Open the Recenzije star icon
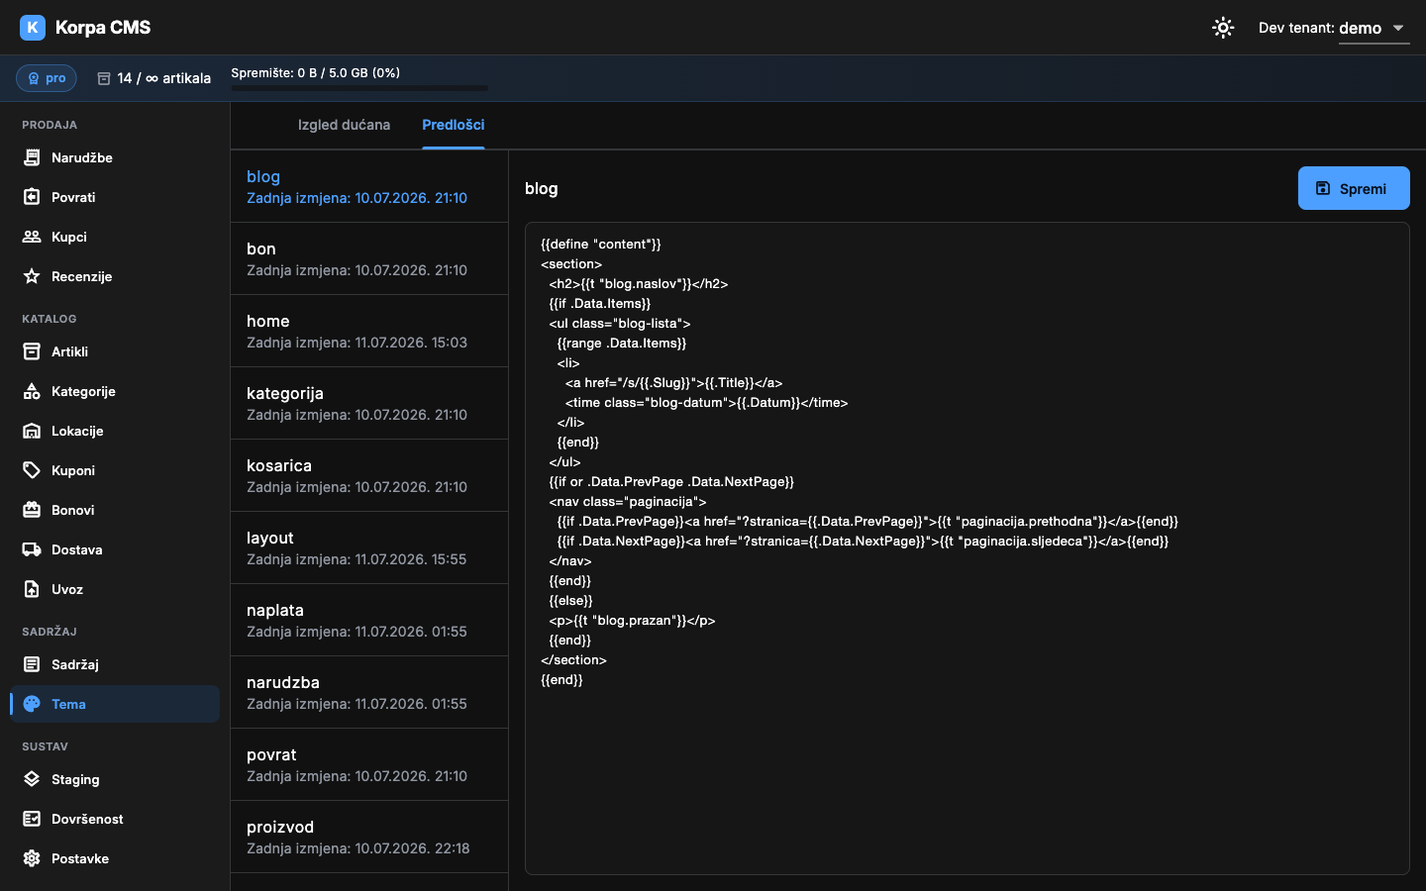The height and width of the screenshot is (891, 1426). point(32,276)
